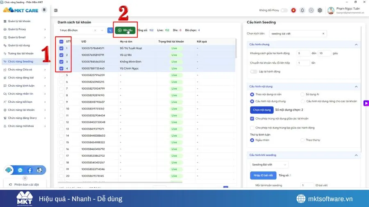Click the green Bắt đầu button
The width and height of the screenshot is (369, 207).
tap(125, 30)
